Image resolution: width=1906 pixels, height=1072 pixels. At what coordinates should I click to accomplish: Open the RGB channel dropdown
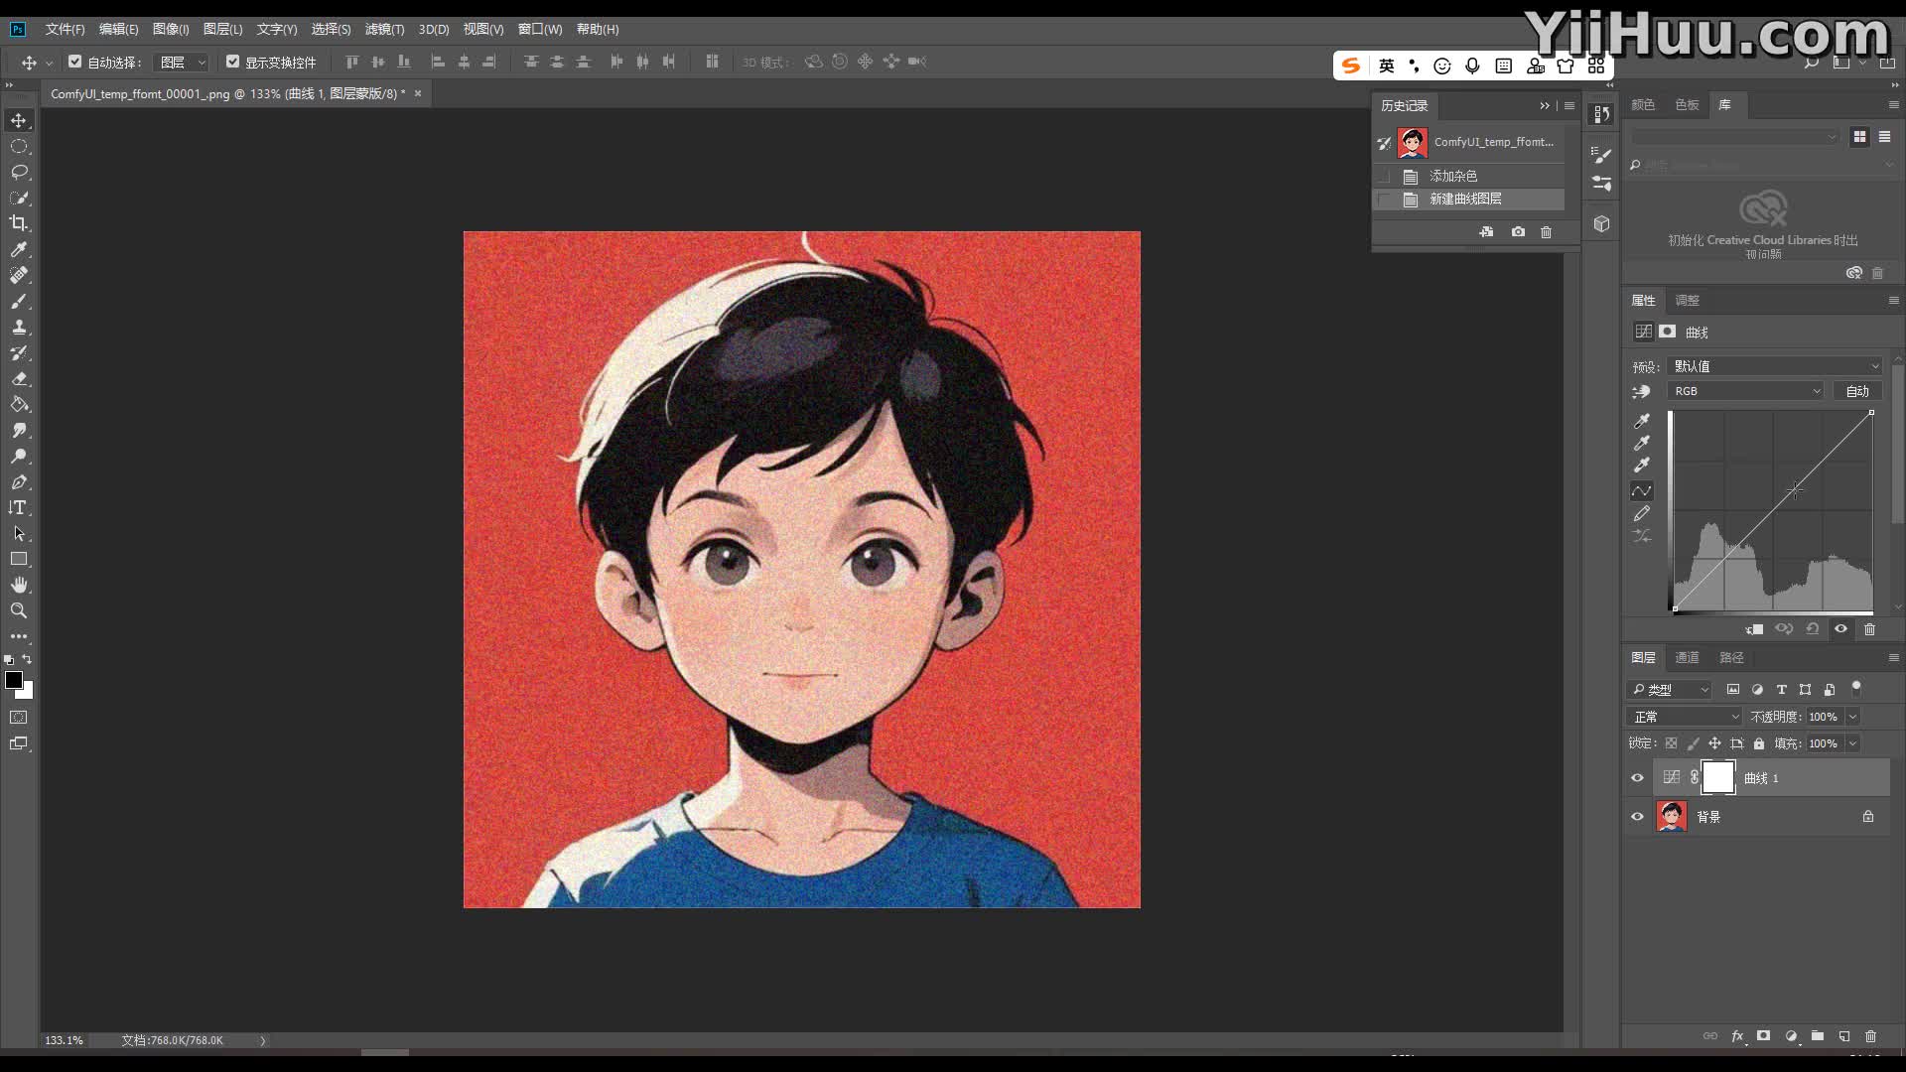point(1746,391)
